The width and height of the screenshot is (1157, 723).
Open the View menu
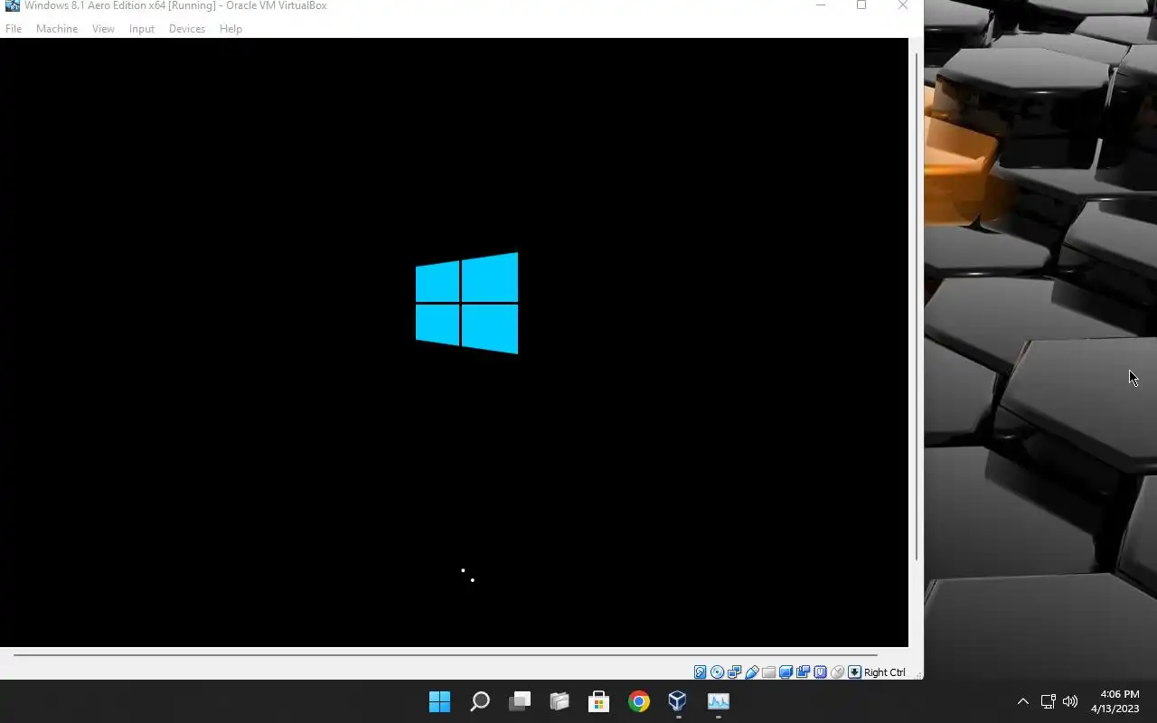(x=103, y=29)
